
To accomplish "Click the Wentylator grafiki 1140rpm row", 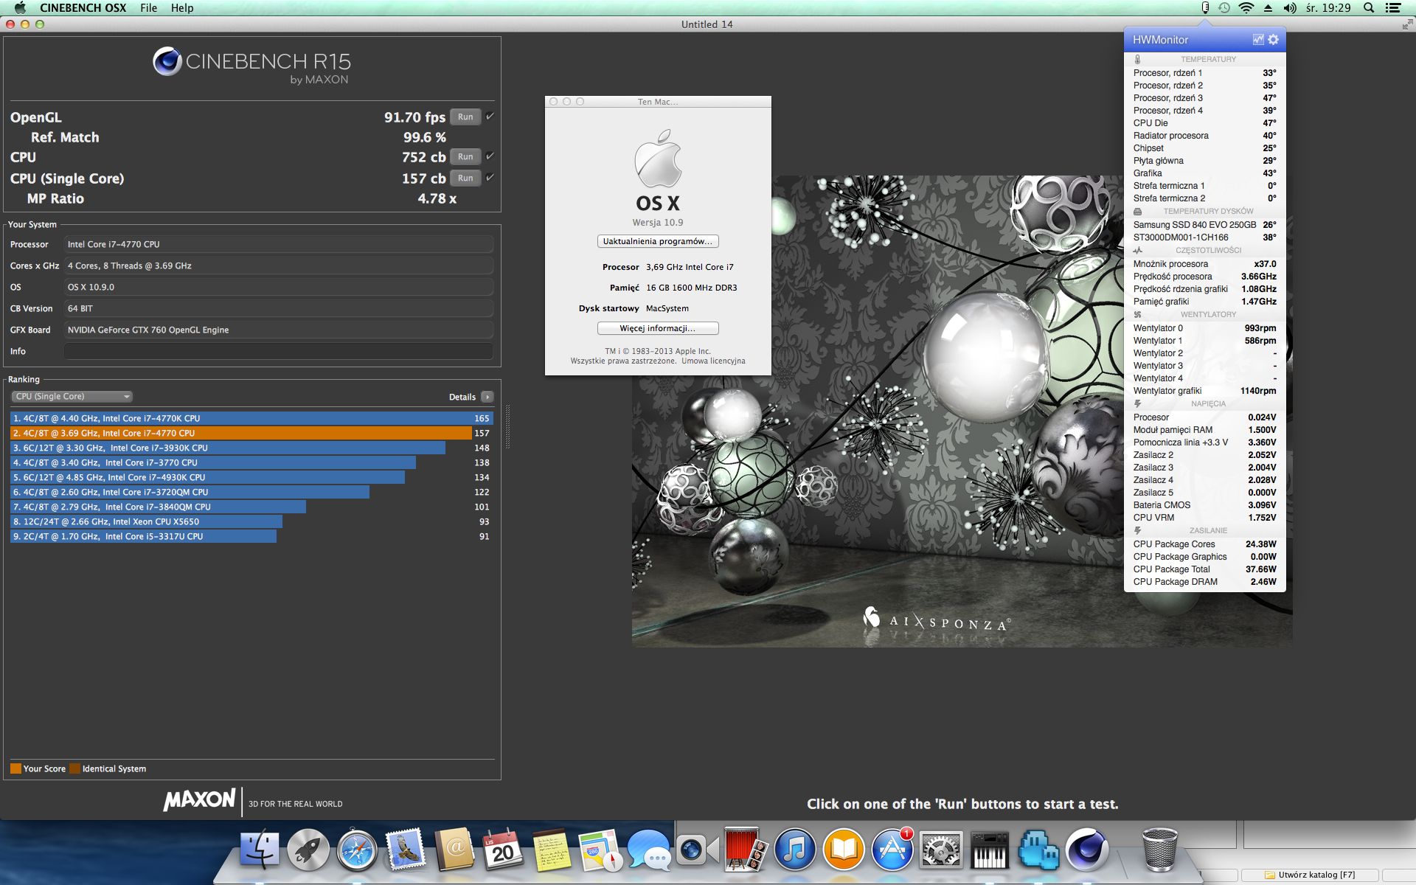I will tap(1204, 391).
